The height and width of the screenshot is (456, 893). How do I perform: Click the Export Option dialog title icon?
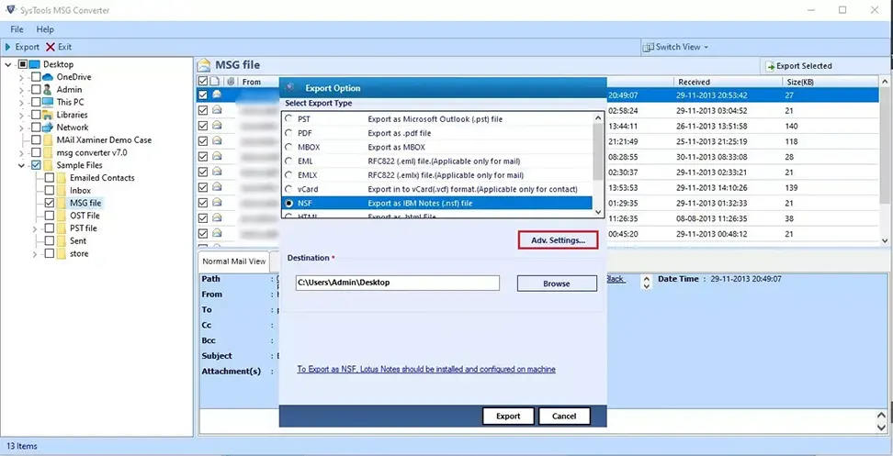point(290,87)
